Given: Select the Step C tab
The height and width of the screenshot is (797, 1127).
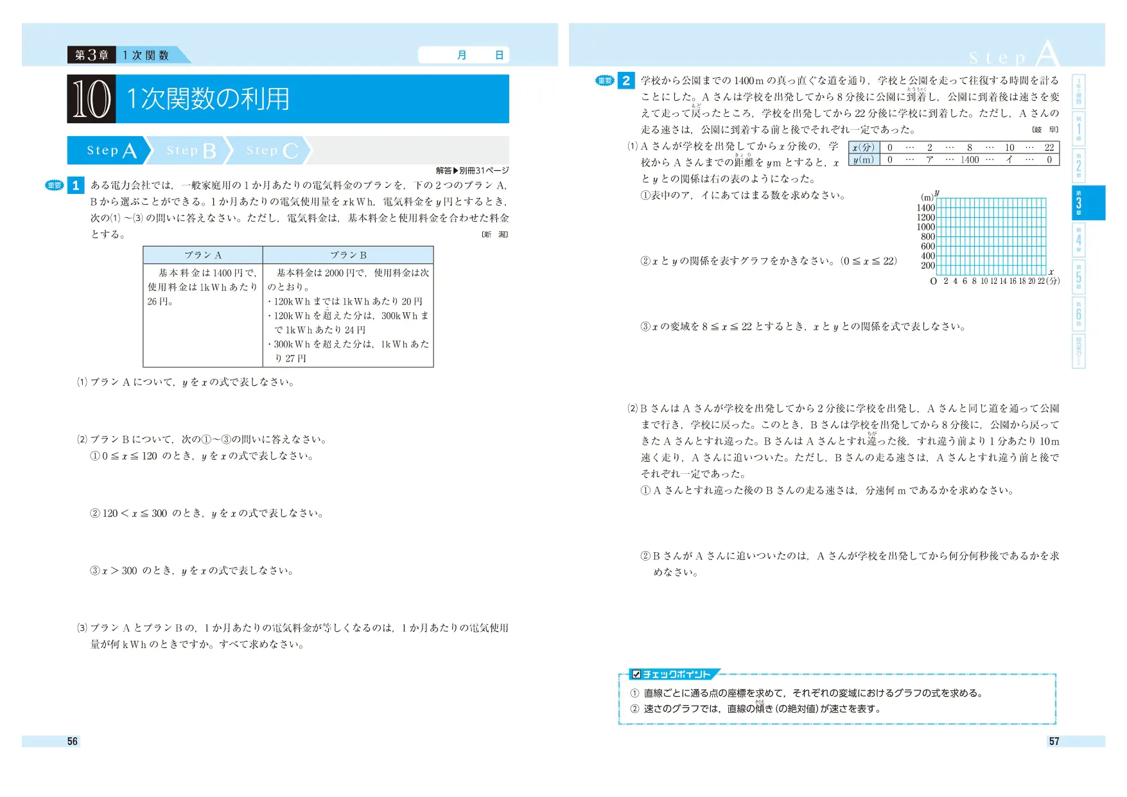Looking at the screenshot, I should coord(270,150).
